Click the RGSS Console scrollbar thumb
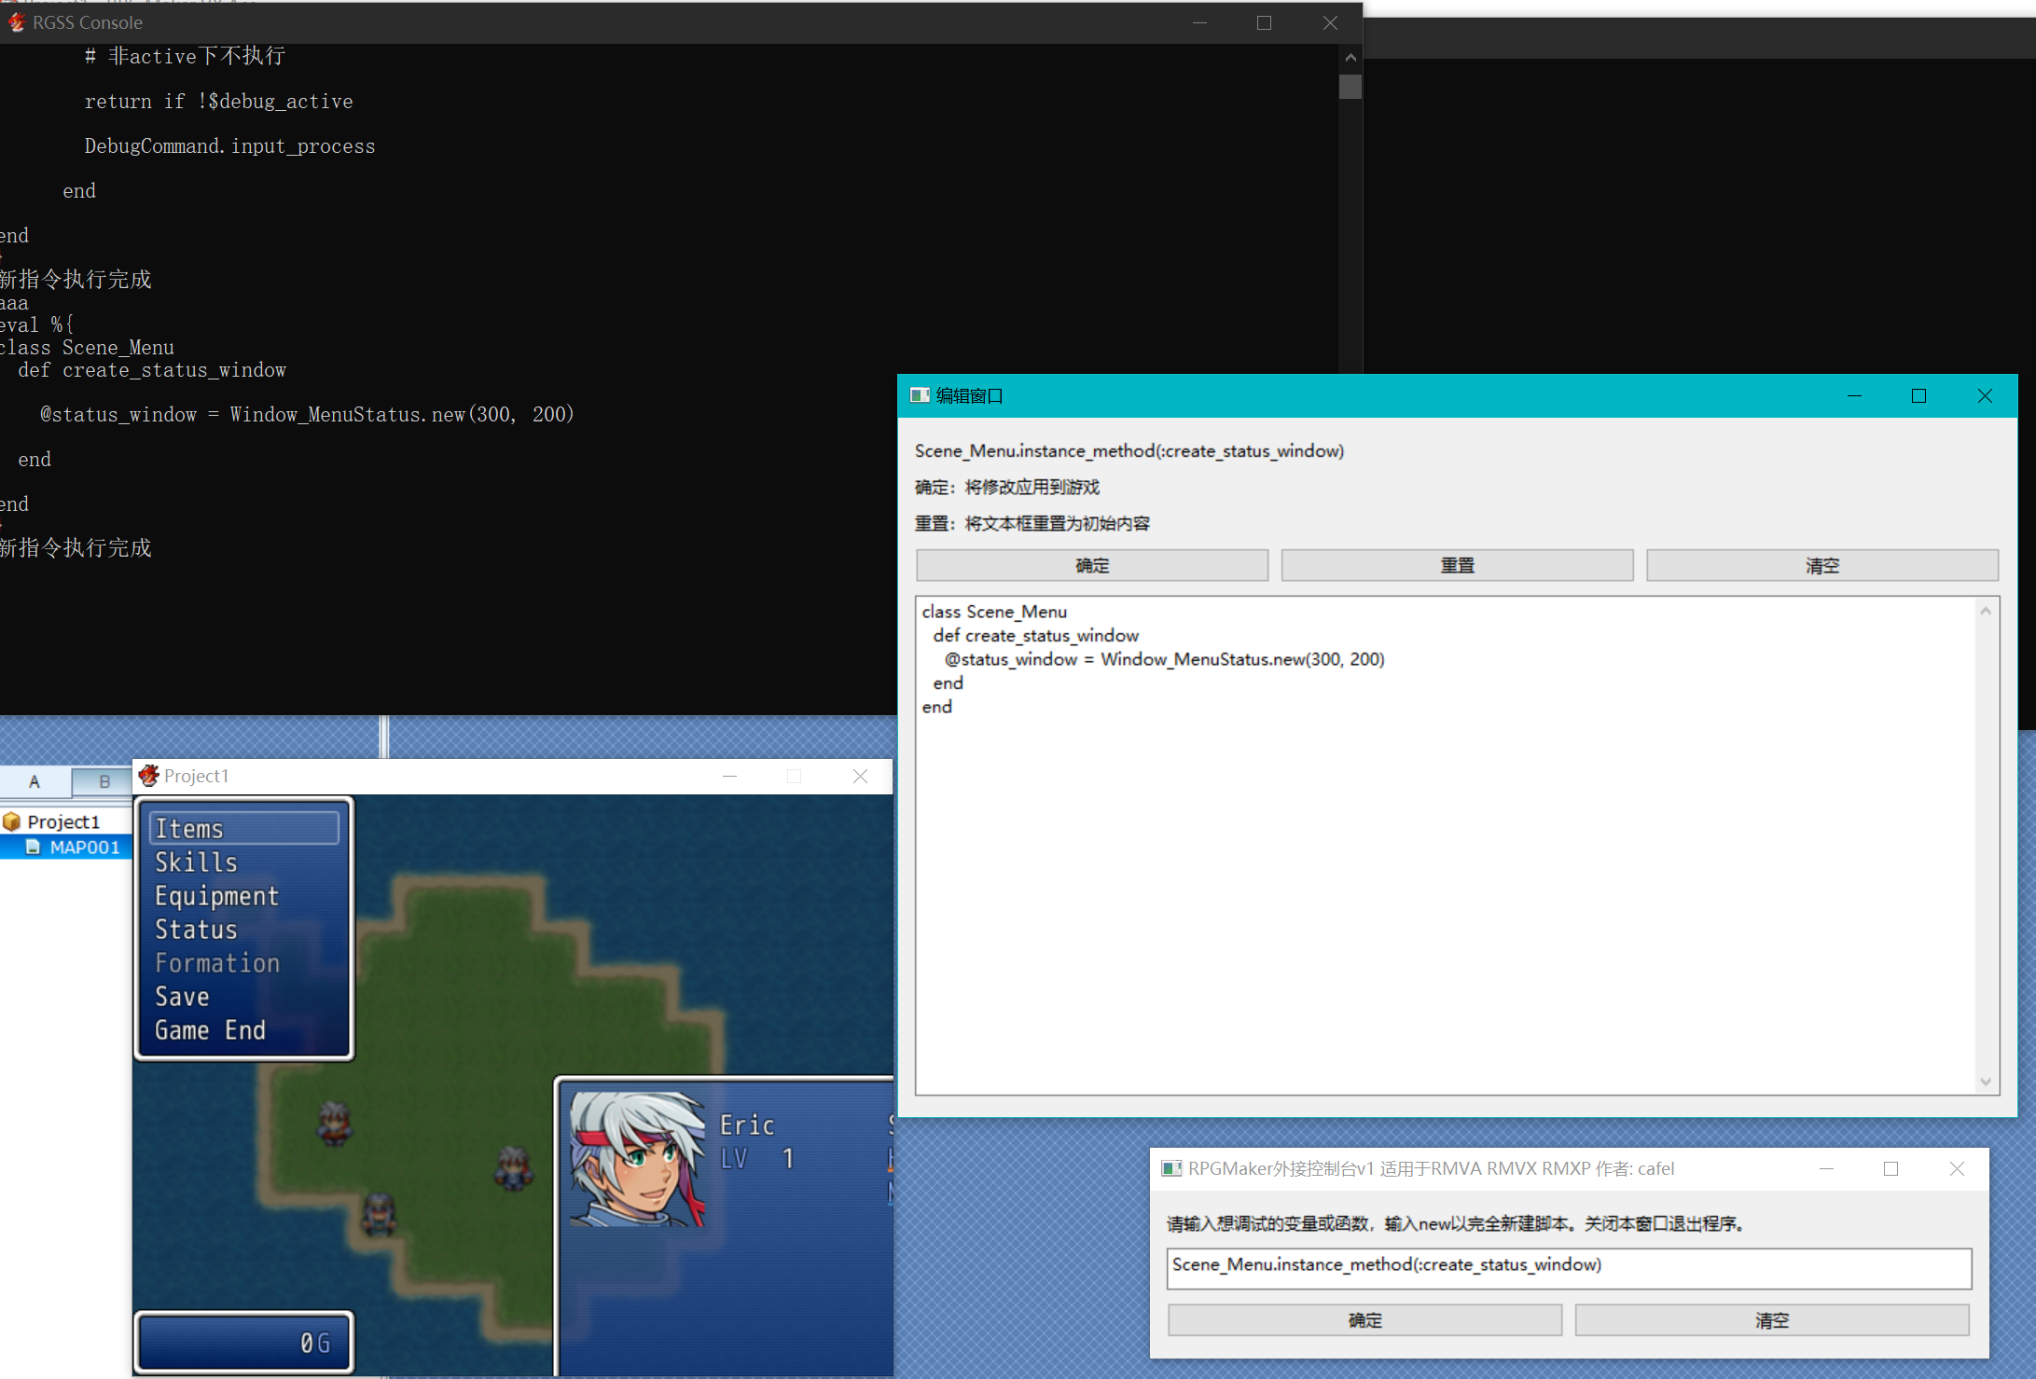Image resolution: width=2036 pixels, height=1379 pixels. coord(1350,87)
